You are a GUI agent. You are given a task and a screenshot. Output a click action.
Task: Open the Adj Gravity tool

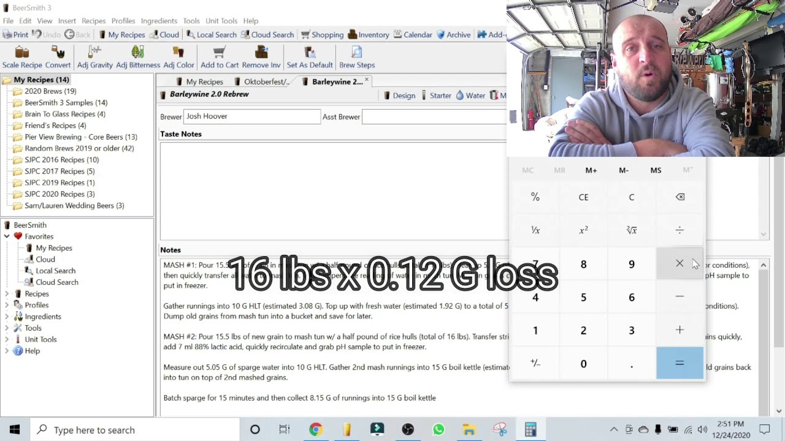coord(94,58)
